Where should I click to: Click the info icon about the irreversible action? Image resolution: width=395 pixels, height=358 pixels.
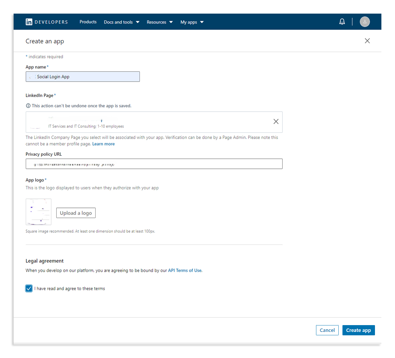28,106
